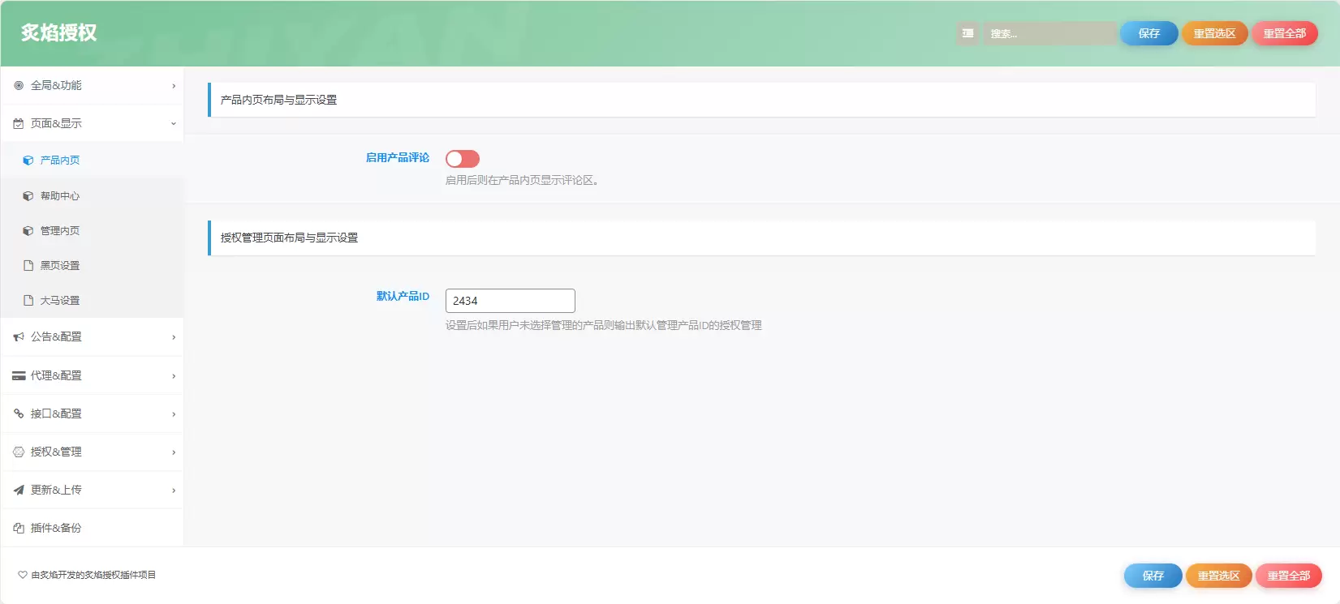The image size is (1340, 604).
Task: Click the 黑页设置 file icon
Action: [x=28, y=266]
